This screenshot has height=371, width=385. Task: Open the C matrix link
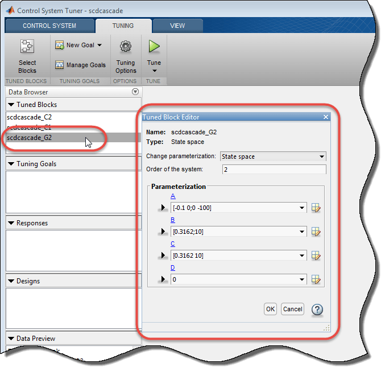(173, 244)
